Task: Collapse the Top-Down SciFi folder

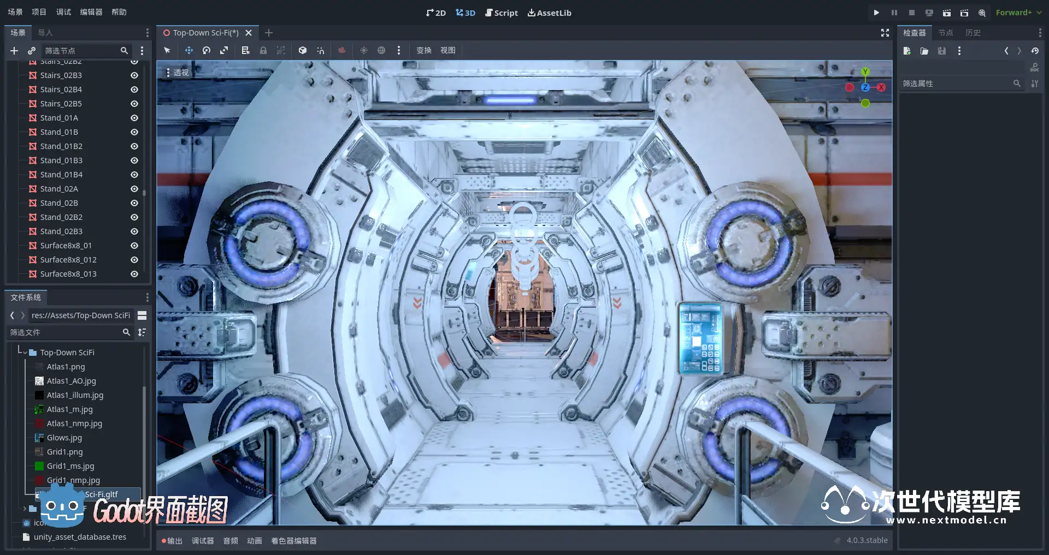Action: coord(25,353)
